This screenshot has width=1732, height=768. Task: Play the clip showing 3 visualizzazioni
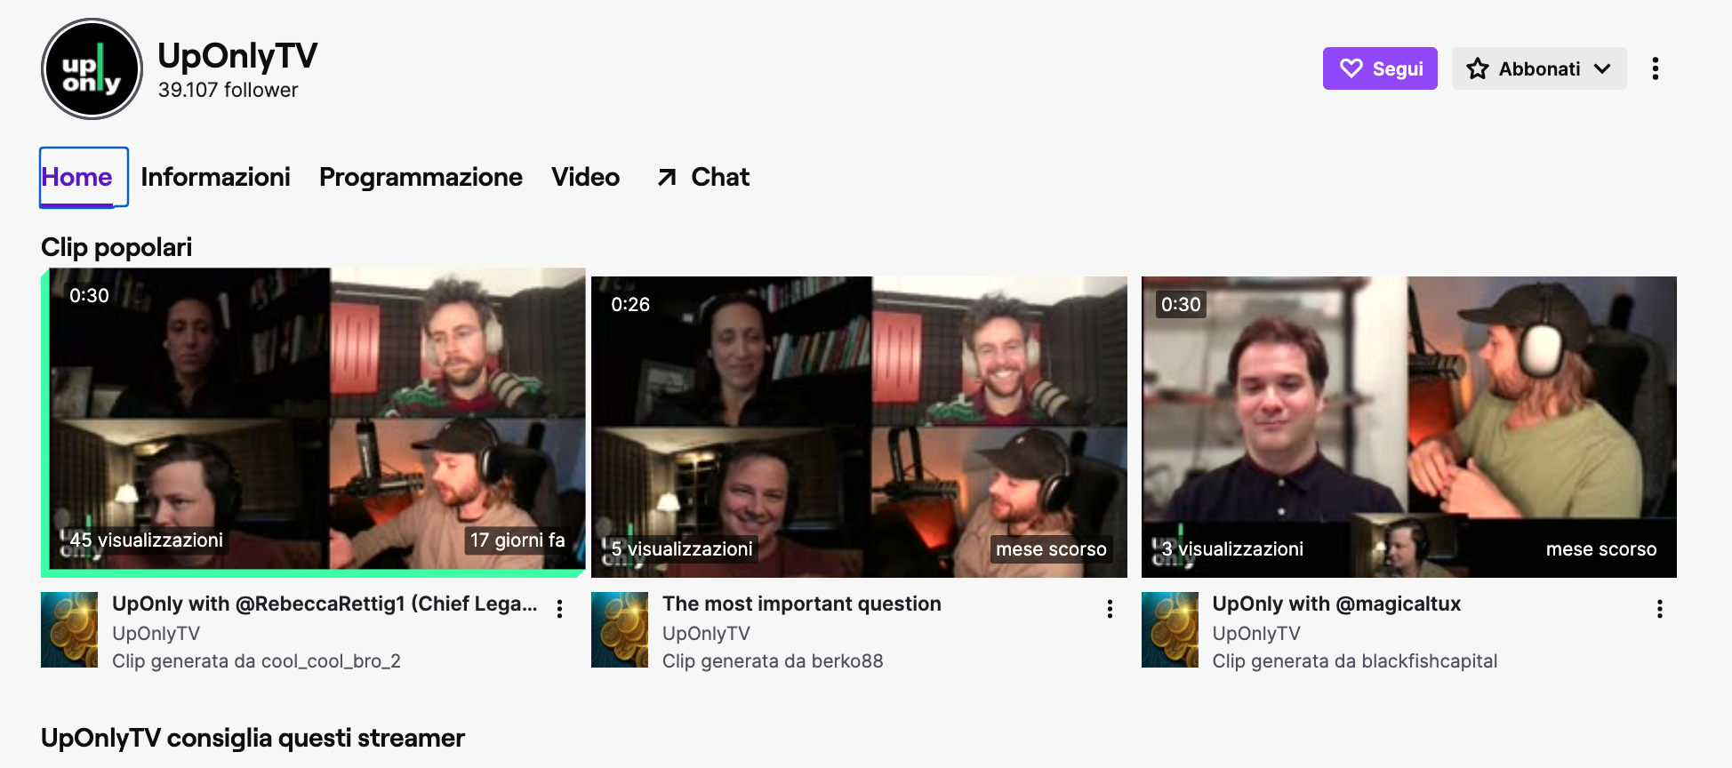coord(1409,427)
